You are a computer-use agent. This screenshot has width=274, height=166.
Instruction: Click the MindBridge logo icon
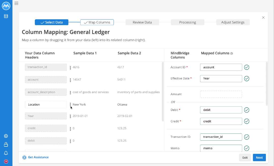click(x=6, y=6)
